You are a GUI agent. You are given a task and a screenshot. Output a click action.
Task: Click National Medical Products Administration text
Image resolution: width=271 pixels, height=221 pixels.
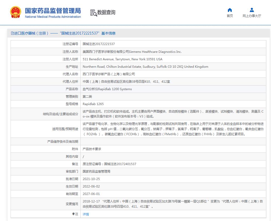[x=53, y=17]
